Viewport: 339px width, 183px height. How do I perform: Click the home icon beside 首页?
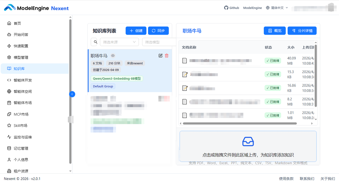point(9,23)
